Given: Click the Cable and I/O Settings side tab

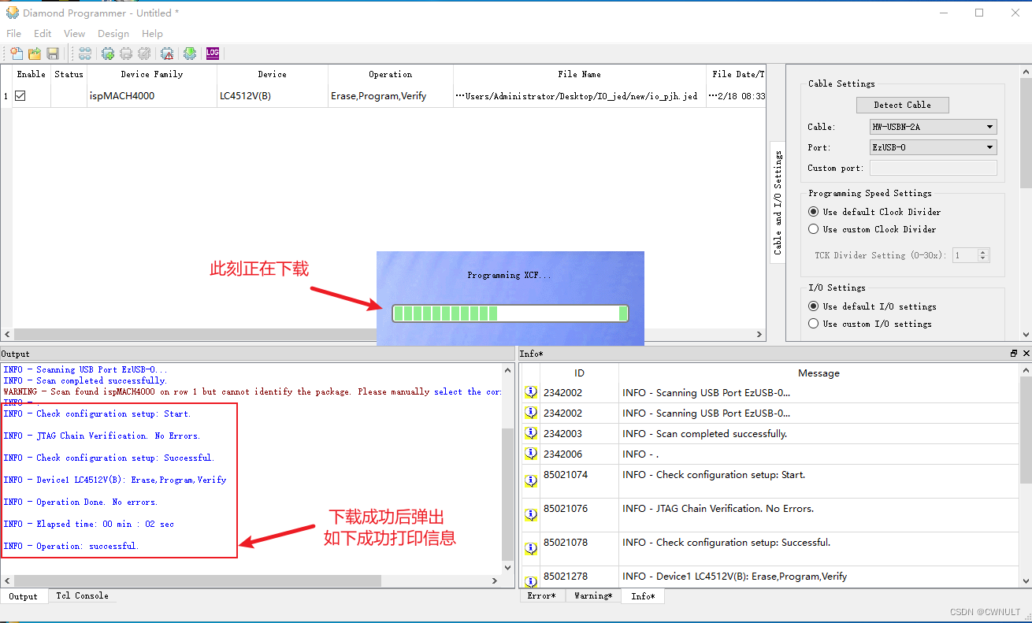Looking at the screenshot, I should tap(778, 202).
